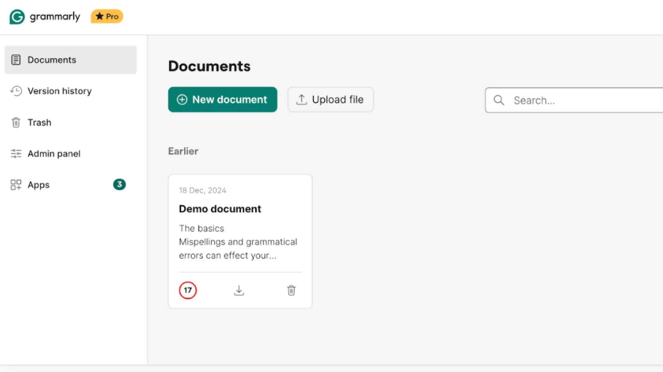Open Version history via its clock icon

click(x=16, y=91)
